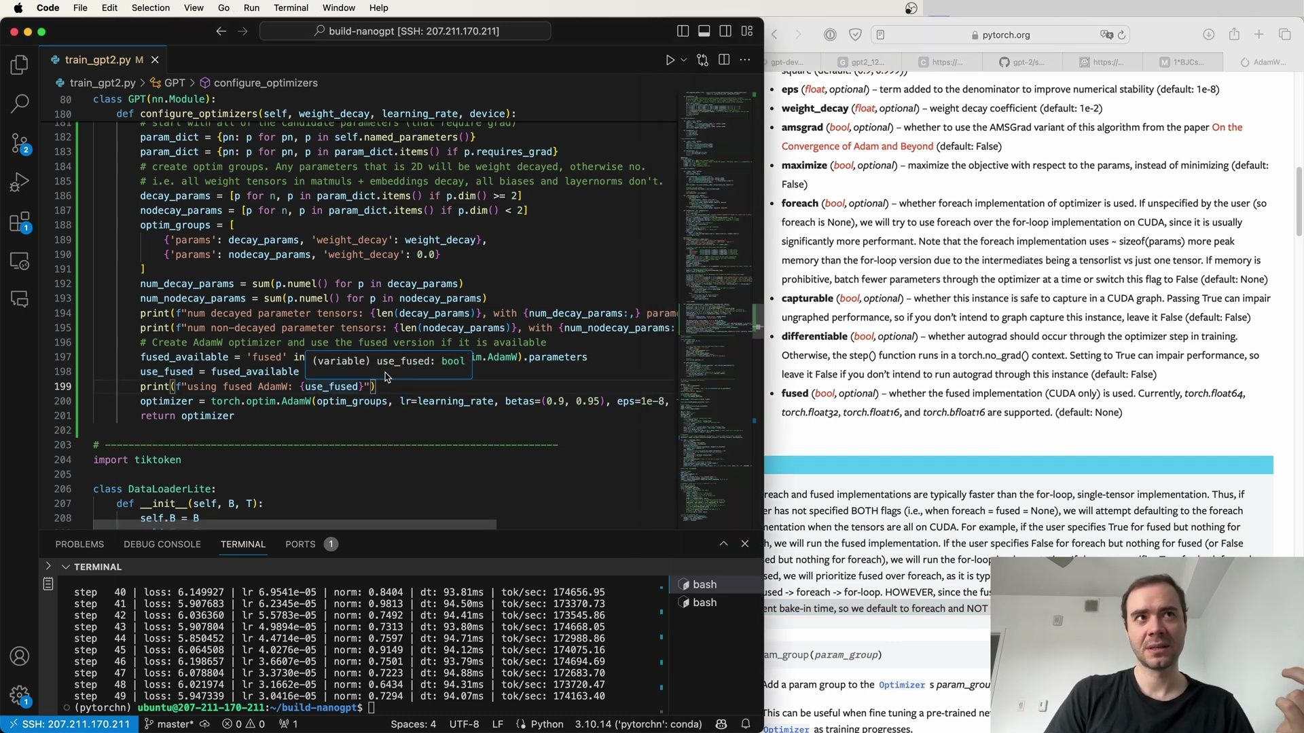Run Python file with play button
This screenshot has height=733, width=1304.
(x=670, y=60)
